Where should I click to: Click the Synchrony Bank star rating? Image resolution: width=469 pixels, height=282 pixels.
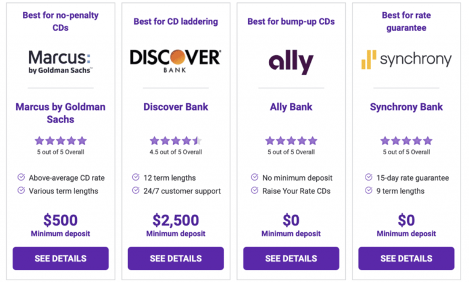click(x=406, y=140)
